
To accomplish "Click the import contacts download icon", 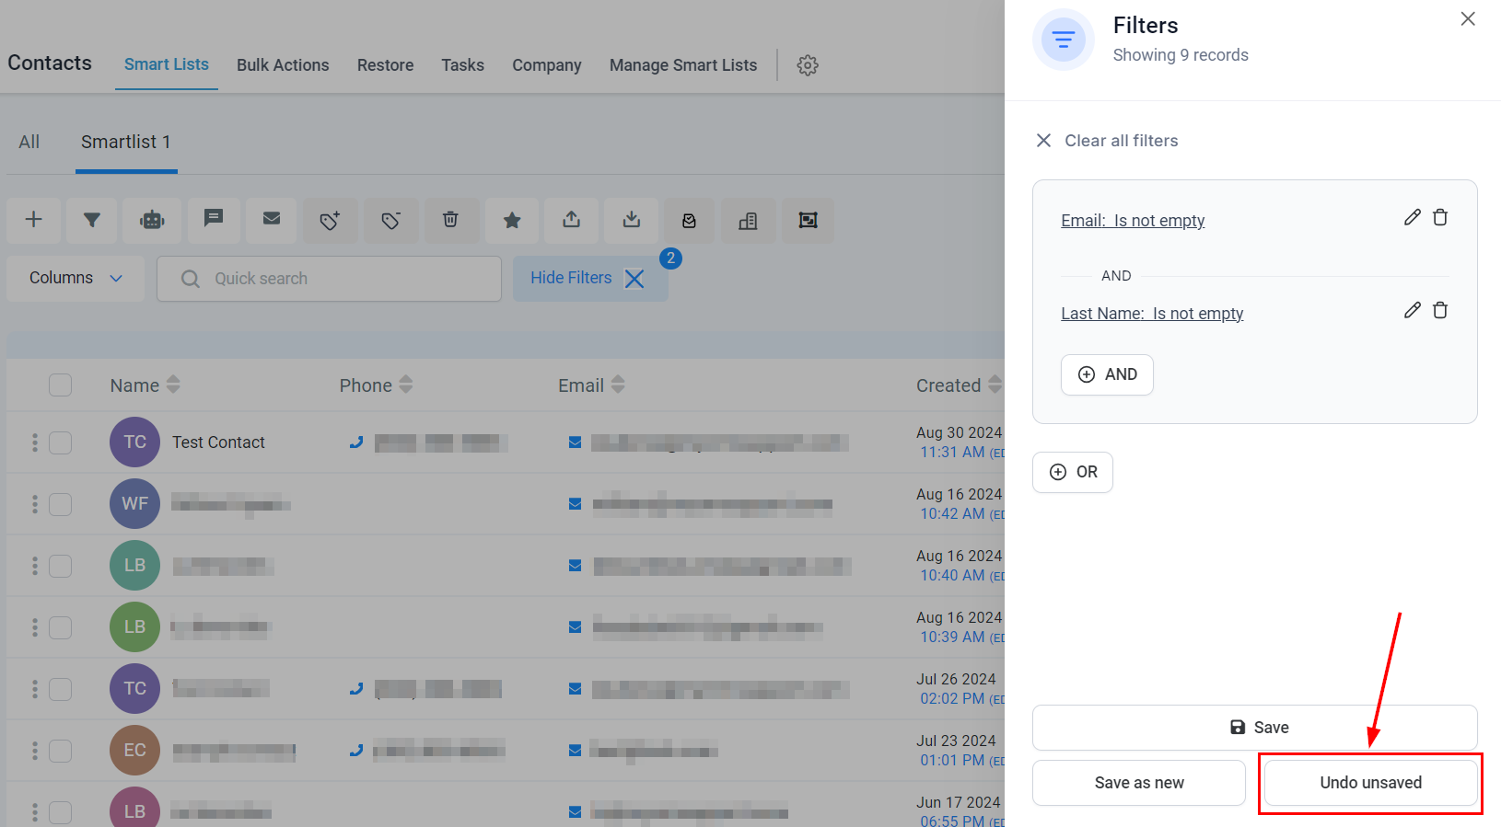I will click(x=632, y=220).
